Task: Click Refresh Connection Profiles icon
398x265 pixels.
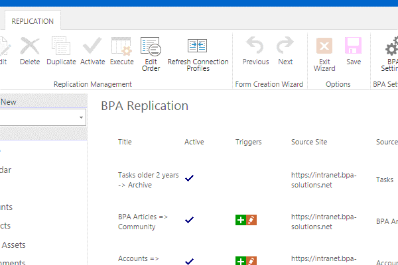Action: click(198, 46)
